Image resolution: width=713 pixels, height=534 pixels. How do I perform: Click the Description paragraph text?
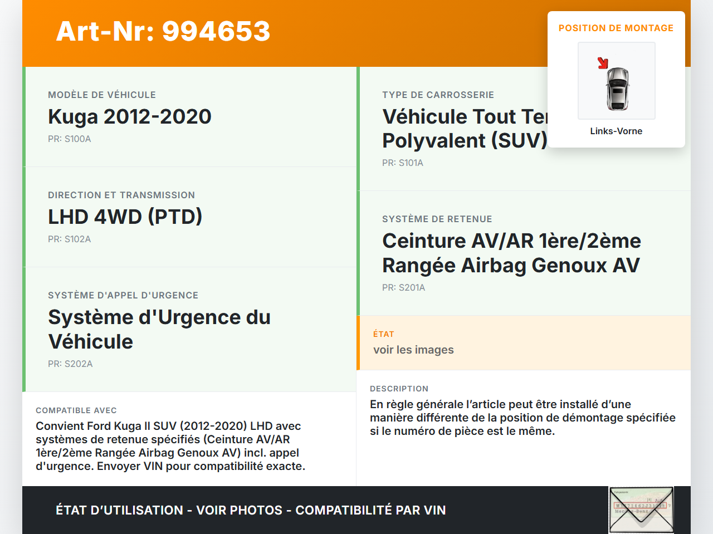522,418
